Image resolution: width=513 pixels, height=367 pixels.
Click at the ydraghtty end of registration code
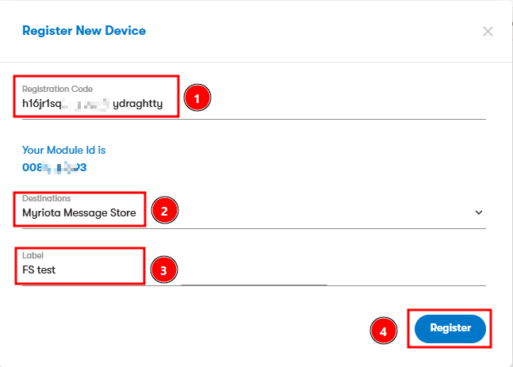138,104
